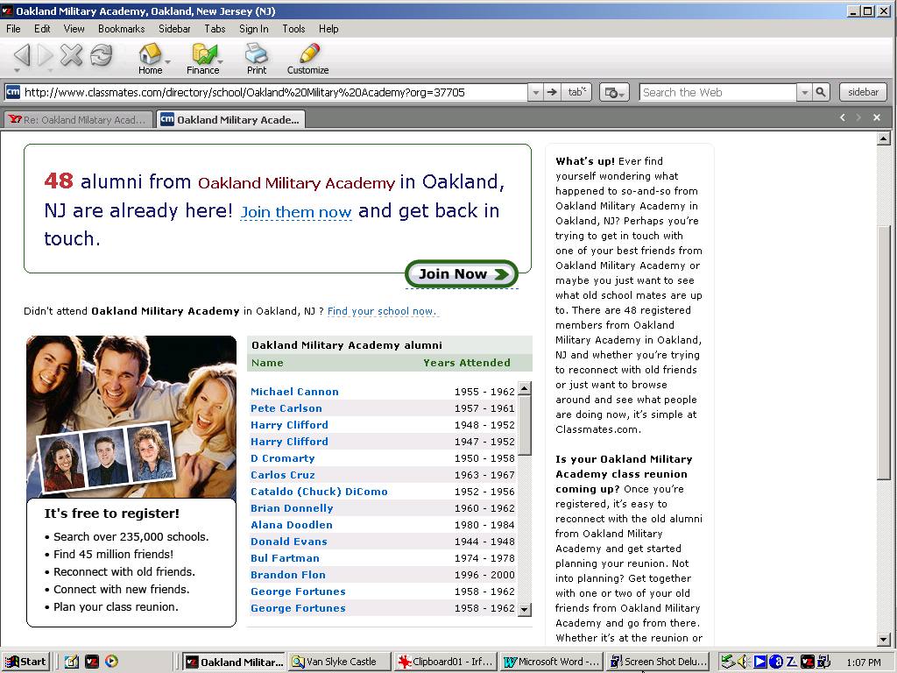Open the Finance toolbar icon
Screen dimensions: 897x673
202,55
